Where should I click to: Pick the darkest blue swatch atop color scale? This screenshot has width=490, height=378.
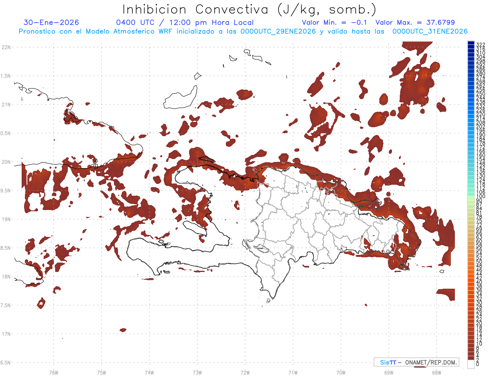click(x=471, y=43)
